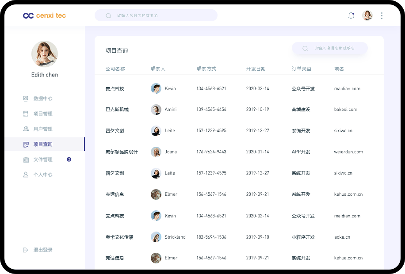
Task: Open 数据中心 in the sidebar
Action: (x=43, y=99)
